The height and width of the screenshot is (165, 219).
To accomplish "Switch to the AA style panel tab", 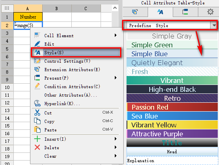I will (160, 12).
